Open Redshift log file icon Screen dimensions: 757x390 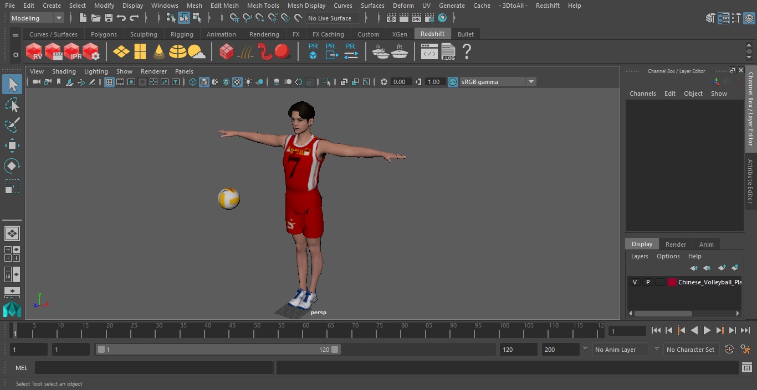[448, 51]
